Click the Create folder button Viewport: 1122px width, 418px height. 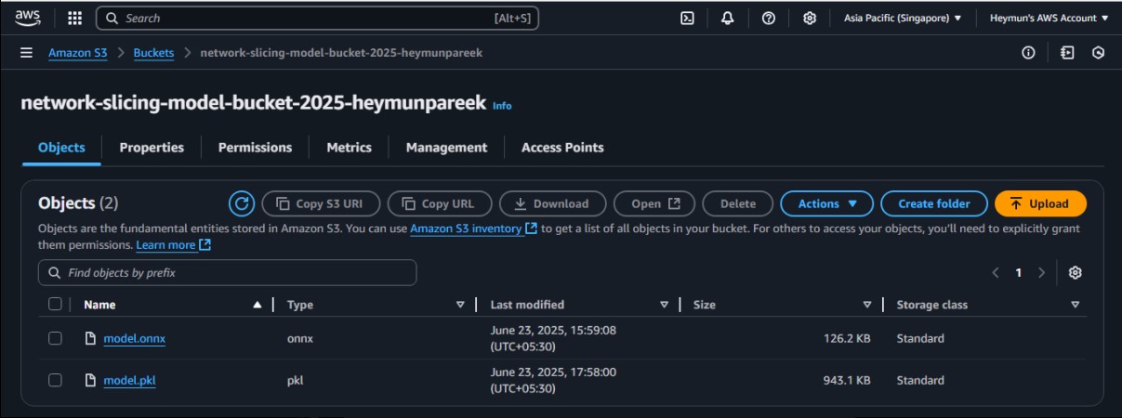pyautogui.click(x=933, y=203)
